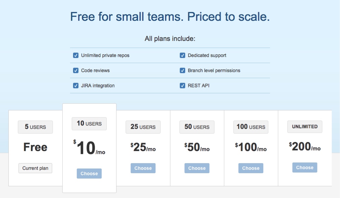Click the Free price label
340x198 pixels.
35,147
